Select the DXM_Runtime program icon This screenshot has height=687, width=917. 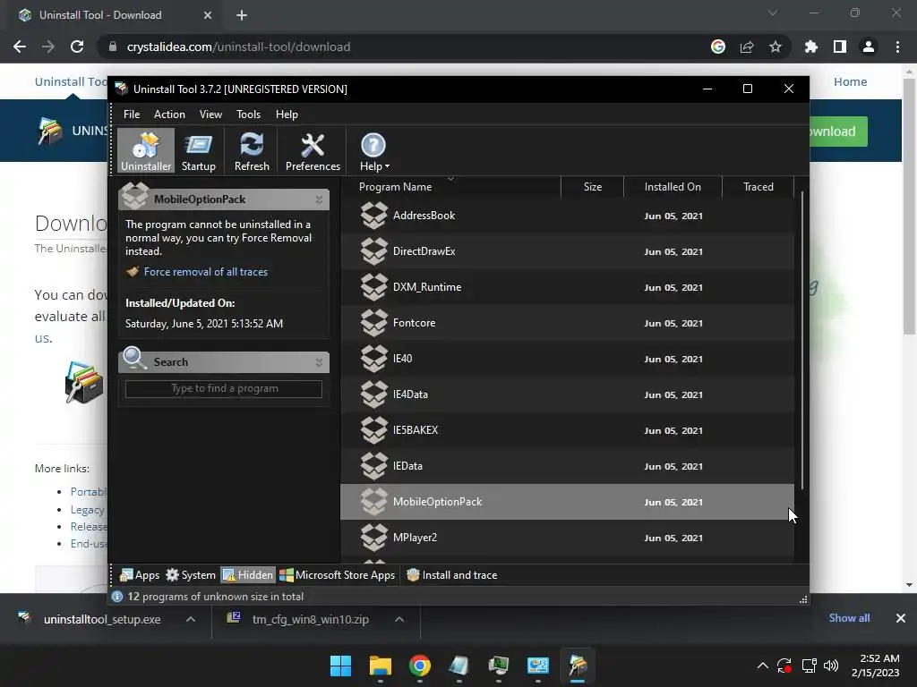coord(373,287)
